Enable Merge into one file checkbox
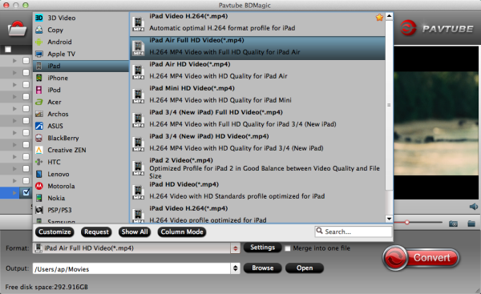 [288, 248]
